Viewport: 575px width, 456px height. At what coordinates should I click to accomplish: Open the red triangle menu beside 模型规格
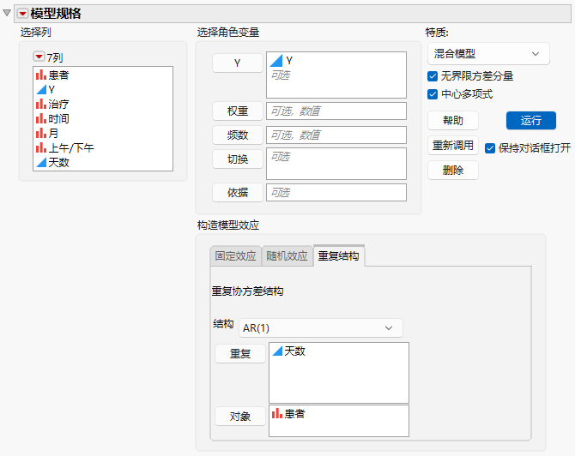point(22,14)
